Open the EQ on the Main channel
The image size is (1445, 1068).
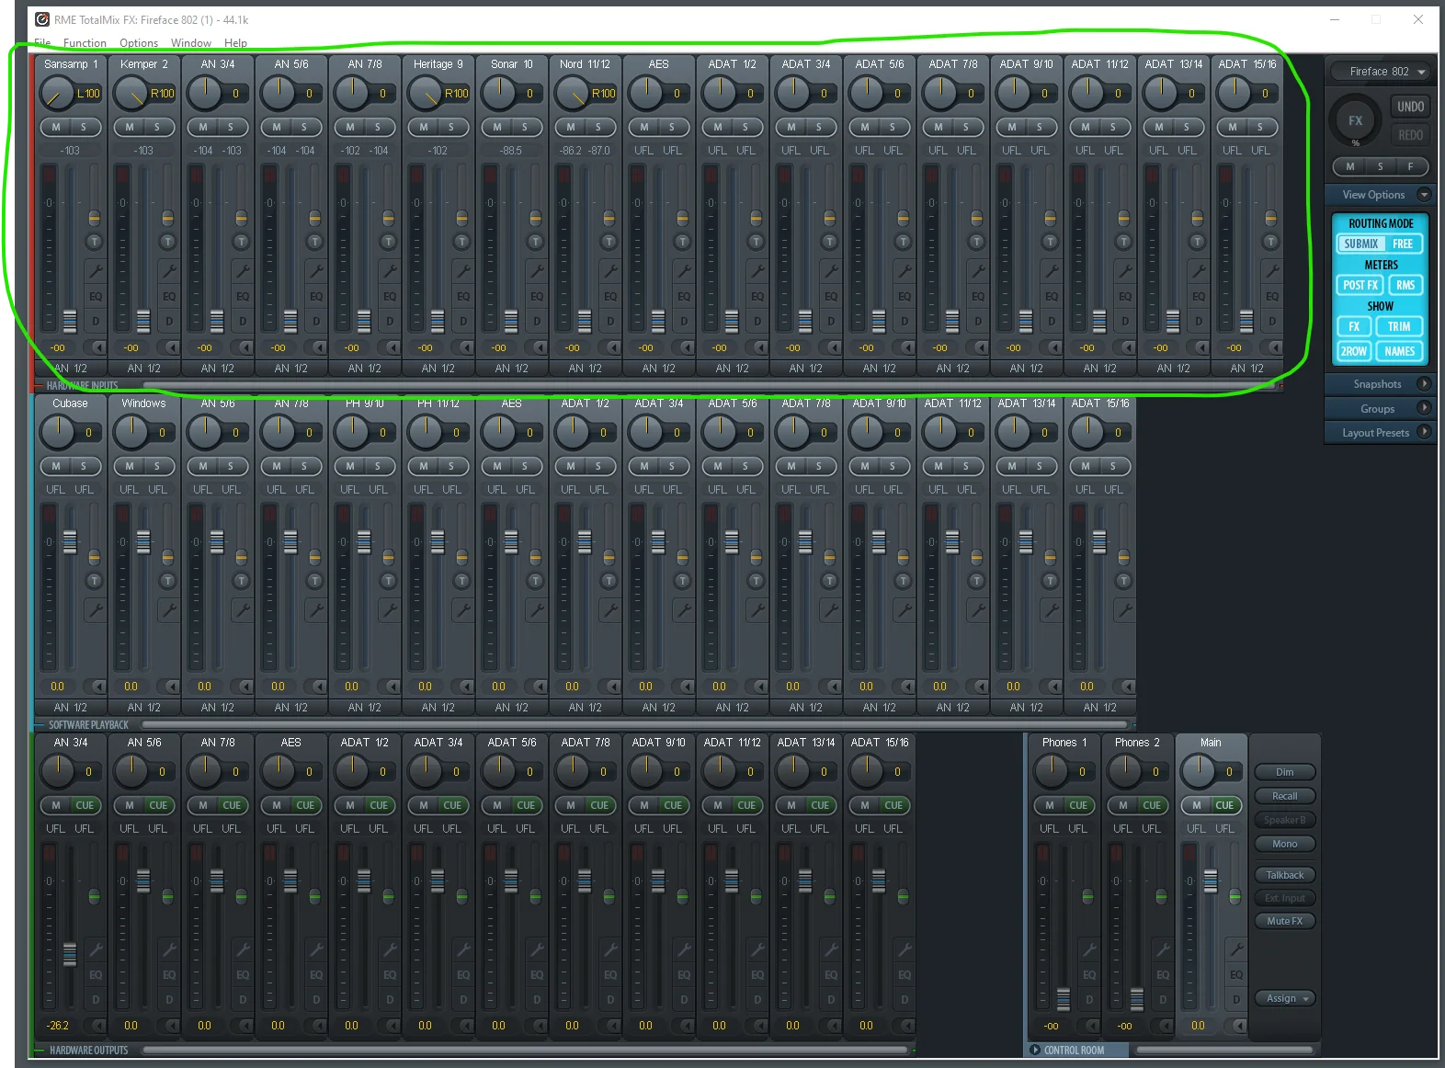click(x=1236, y=974)
